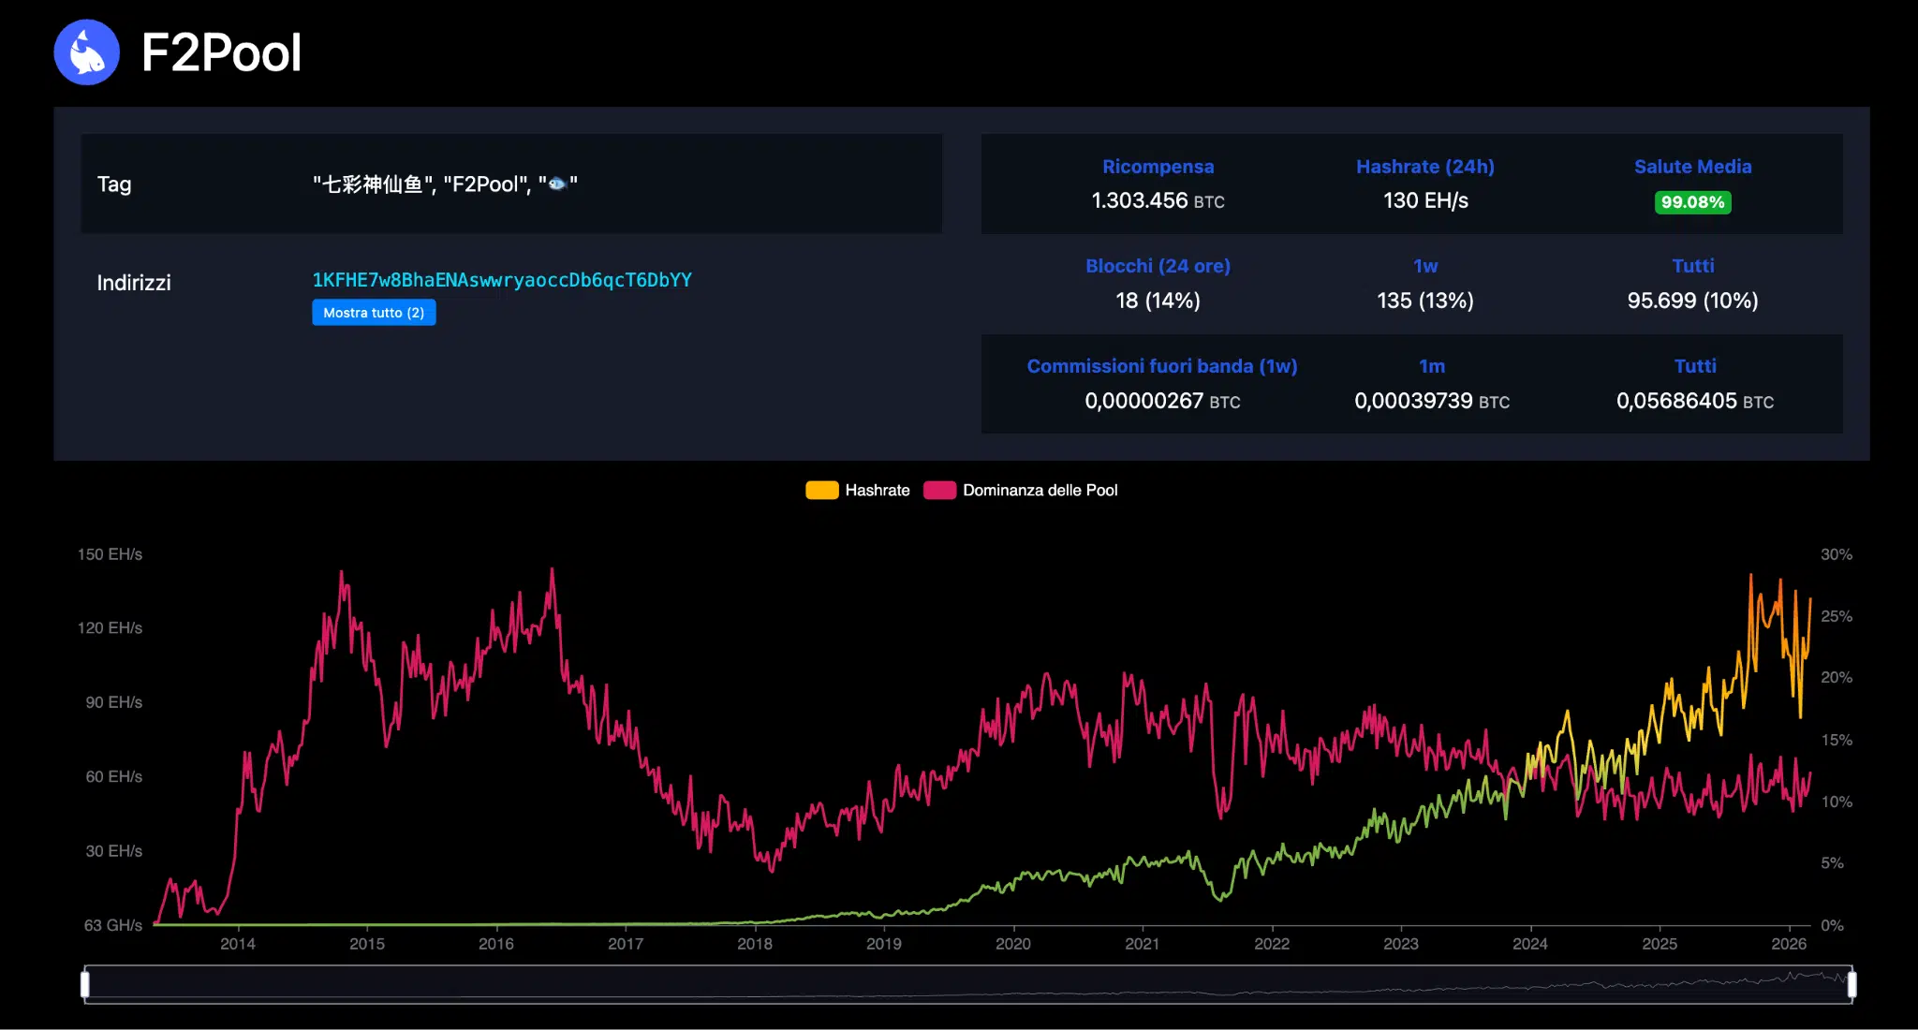1918x1030 pixels.
Task: Click the green Salute Media badge showing 99.08%
Action: [x=1692, y=202]
